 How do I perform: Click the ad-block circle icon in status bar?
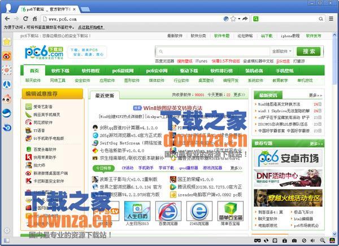(x=304, y=240)
